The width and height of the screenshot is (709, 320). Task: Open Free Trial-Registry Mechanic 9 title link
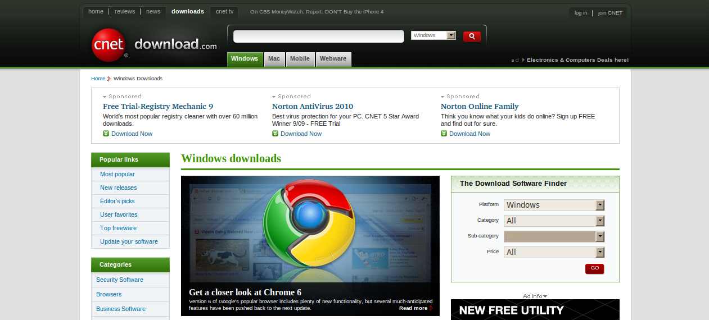(158, 106)
